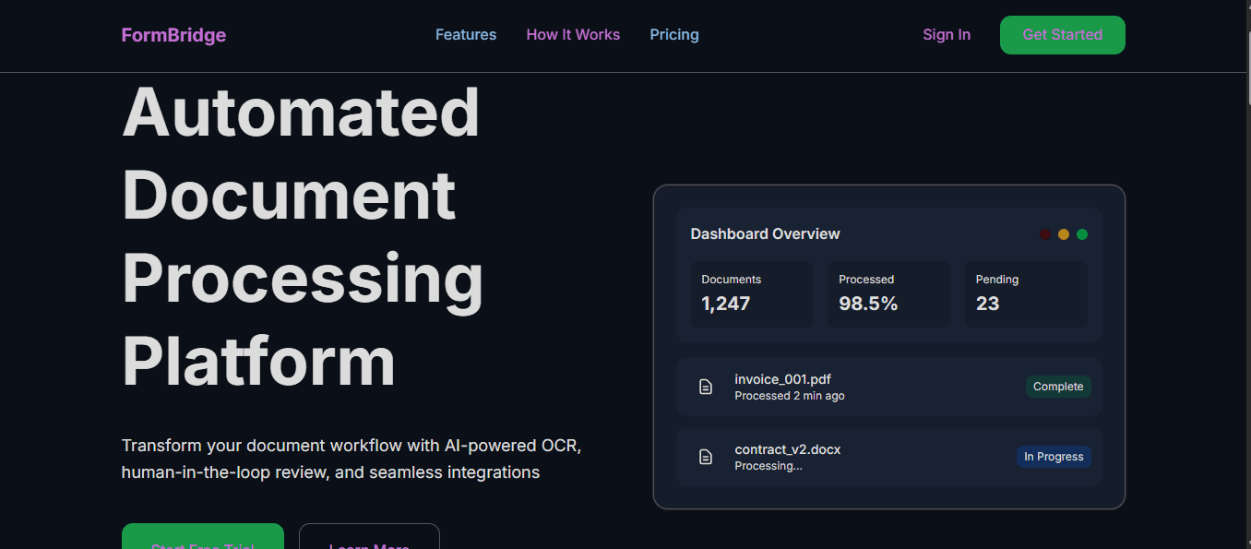Select the invoice_001.pdf file name

click(x=783, y=379)
